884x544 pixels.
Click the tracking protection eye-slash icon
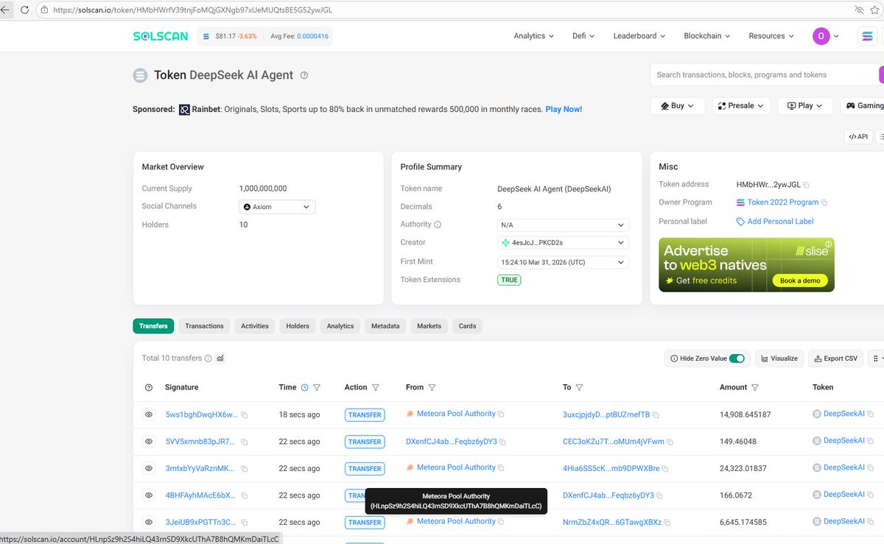[859, 10]
